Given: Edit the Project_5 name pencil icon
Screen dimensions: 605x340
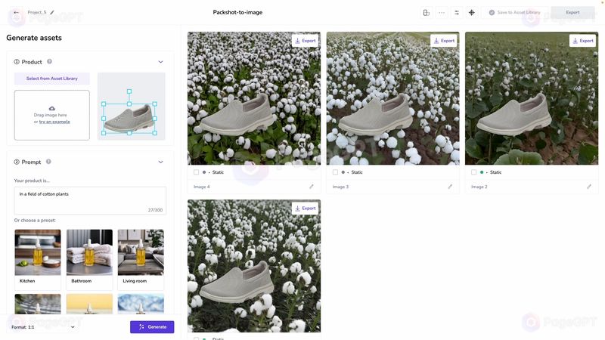Looking at the screenshot, I should click(x=52, y=12).
